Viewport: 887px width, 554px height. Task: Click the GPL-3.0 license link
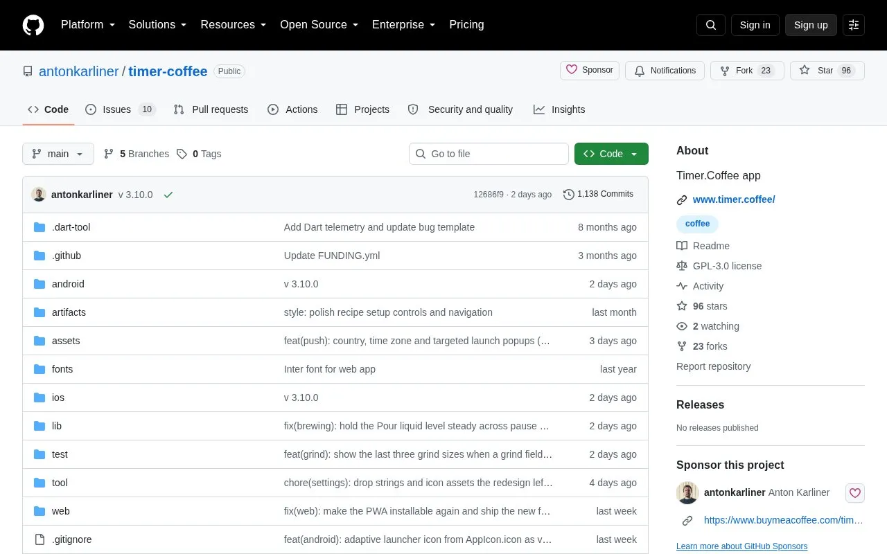719,266
